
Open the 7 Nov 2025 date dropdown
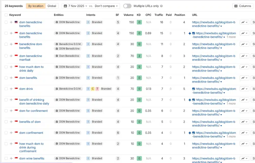point(75,6)
